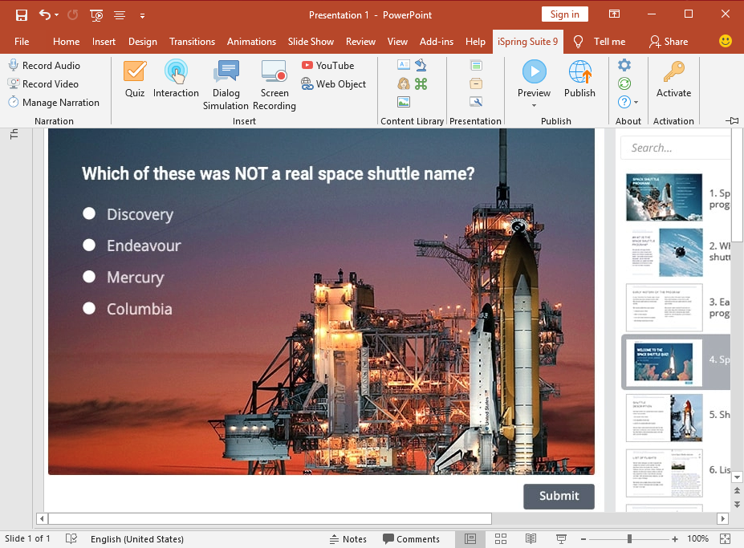
Task: Open the Quiz tool
Action: click(x=134, y=79)
